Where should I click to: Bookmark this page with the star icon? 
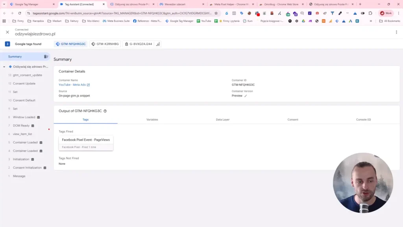click(216, 13)
